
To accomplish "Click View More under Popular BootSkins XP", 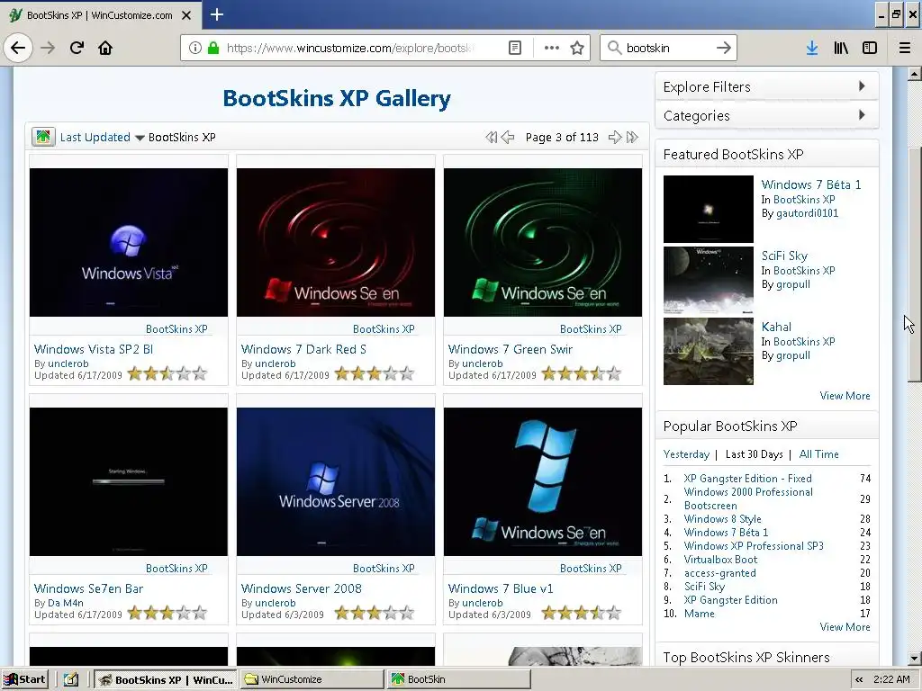I will pyautogui.click(x=845, y=627).
